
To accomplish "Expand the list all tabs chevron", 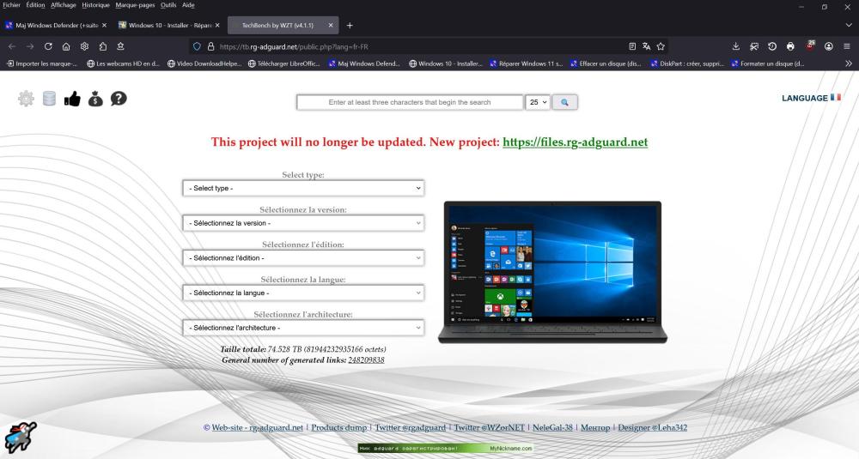I will (849, 25).
